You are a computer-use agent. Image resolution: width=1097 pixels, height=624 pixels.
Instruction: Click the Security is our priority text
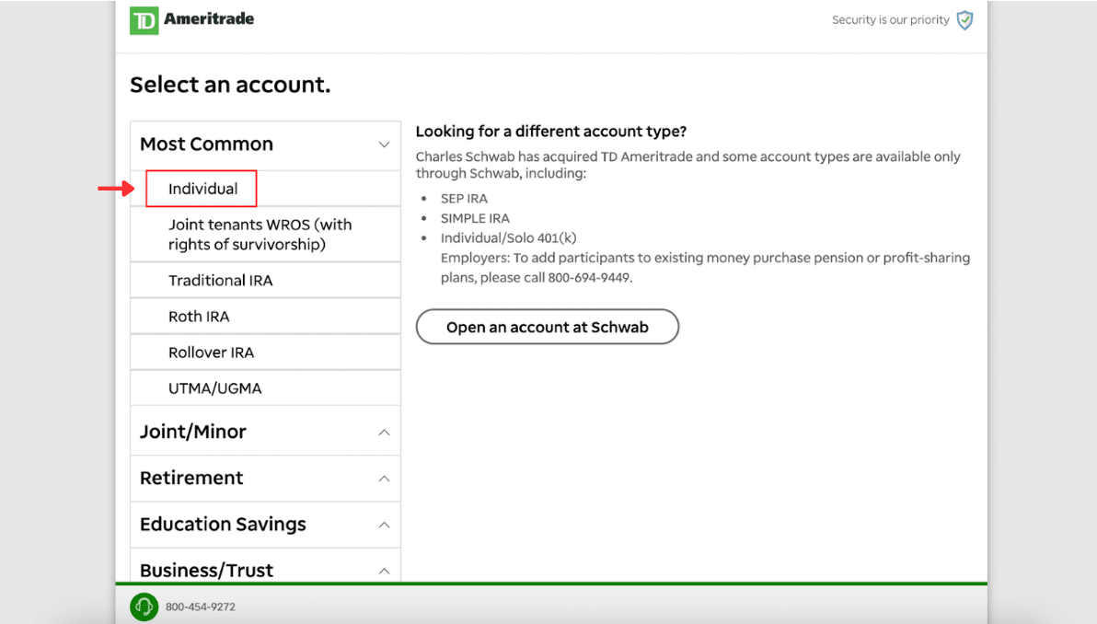tap(890, 20)
